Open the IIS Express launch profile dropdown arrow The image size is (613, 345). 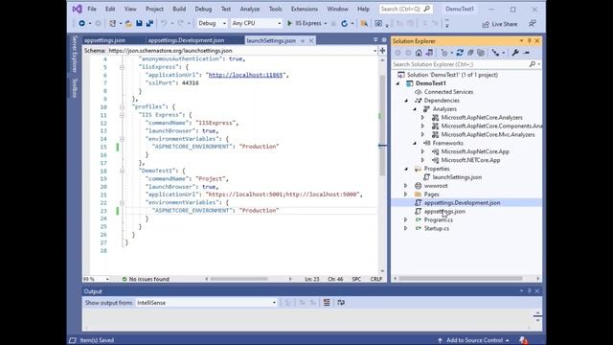point(326,23)
